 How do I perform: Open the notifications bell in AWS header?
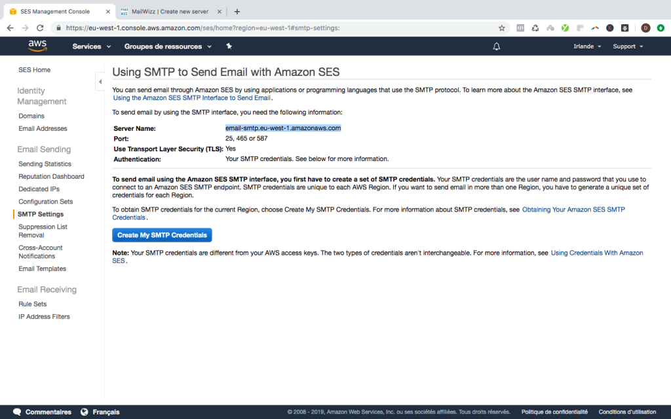[x=497, y=46]
